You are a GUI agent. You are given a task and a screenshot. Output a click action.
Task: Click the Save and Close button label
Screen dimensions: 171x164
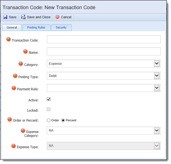coord(39,17)
